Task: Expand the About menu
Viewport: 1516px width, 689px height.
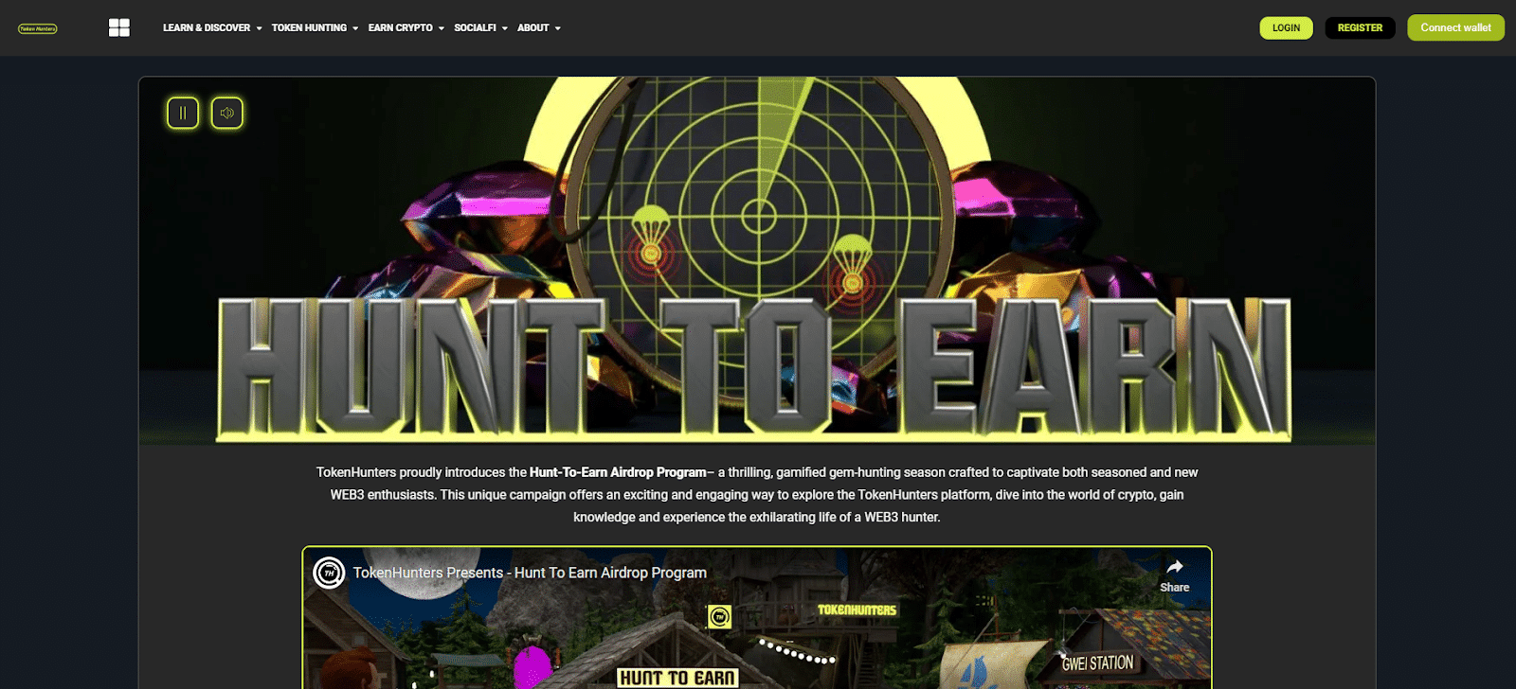Action: (x=538, y=28)
